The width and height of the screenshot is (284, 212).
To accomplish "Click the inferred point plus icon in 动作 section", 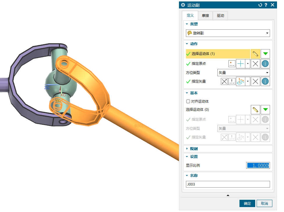I will (x=241, y=64).
